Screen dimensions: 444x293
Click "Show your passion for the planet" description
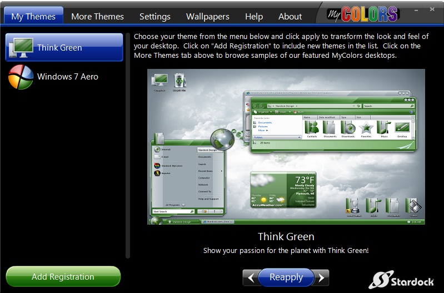(x=286, y=251)
